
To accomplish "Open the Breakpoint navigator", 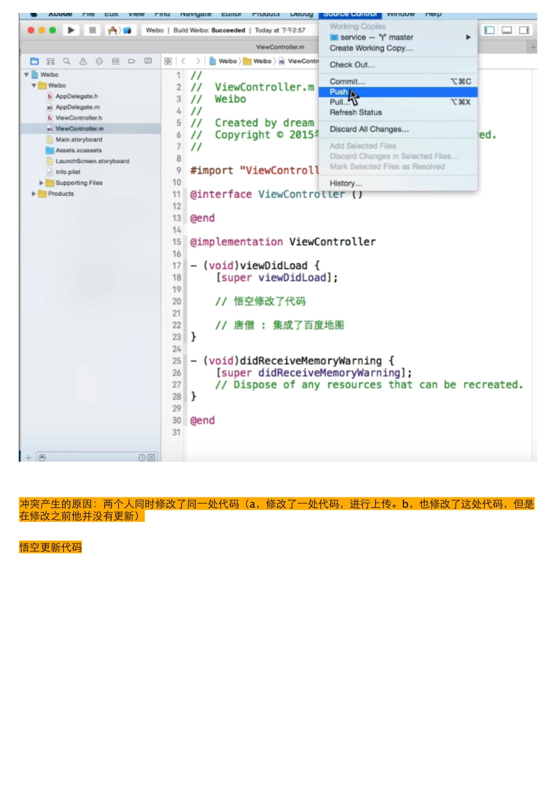I will coord(132,61).
